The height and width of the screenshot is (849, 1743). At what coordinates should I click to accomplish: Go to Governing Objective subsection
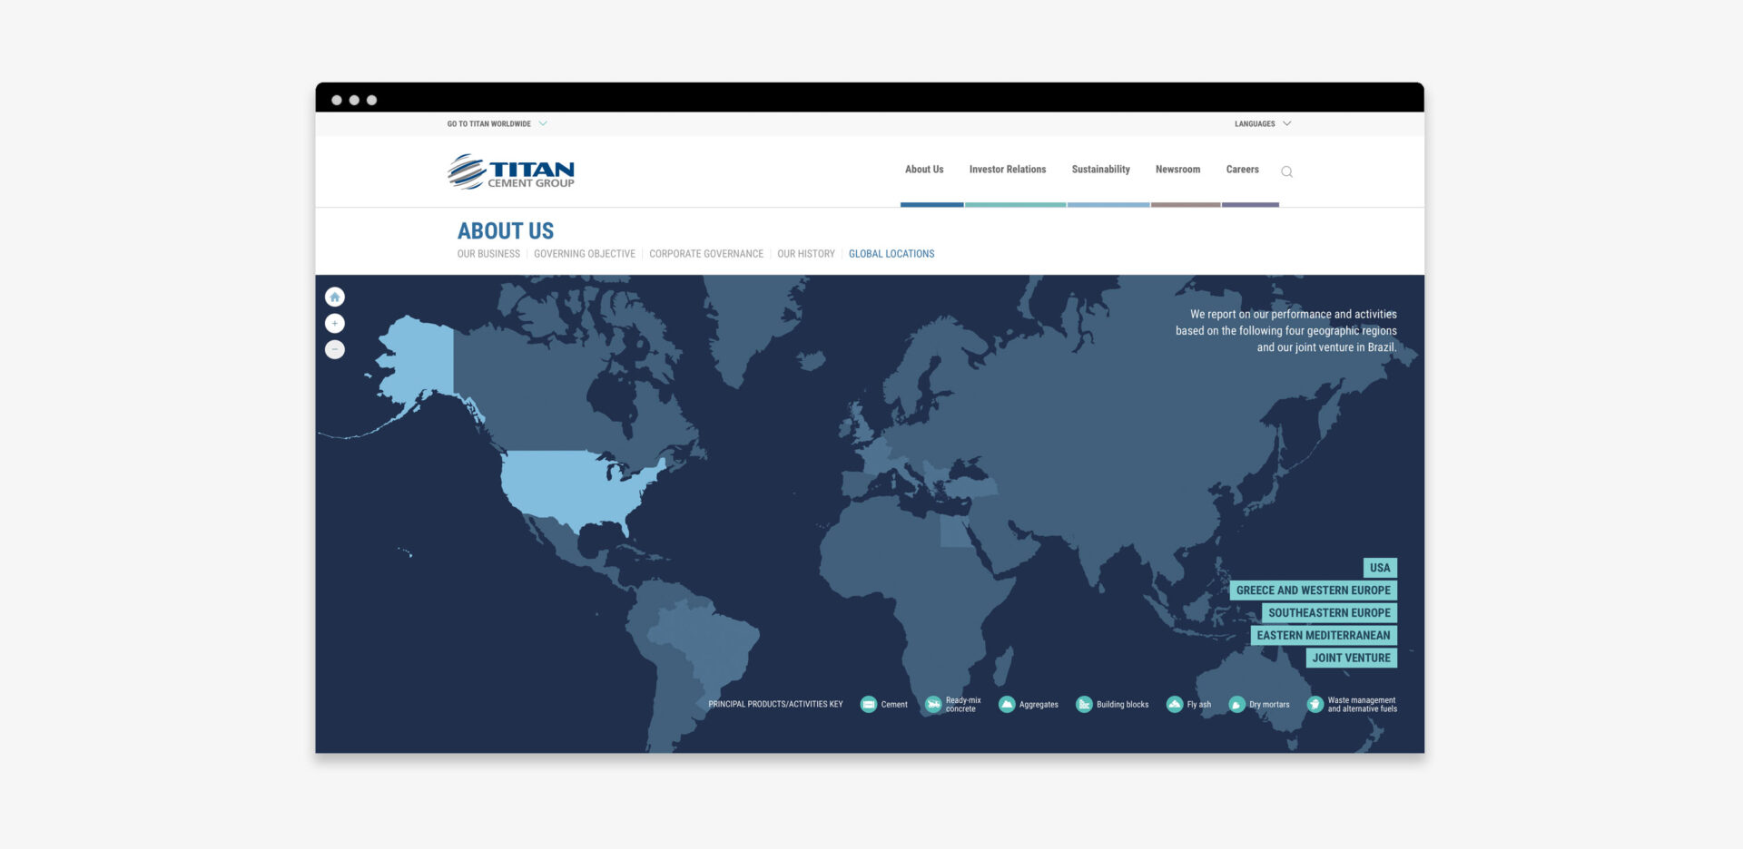585,254
